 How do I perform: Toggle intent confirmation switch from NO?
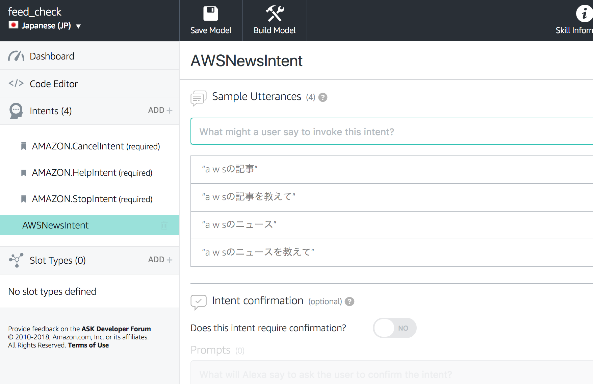394,328
